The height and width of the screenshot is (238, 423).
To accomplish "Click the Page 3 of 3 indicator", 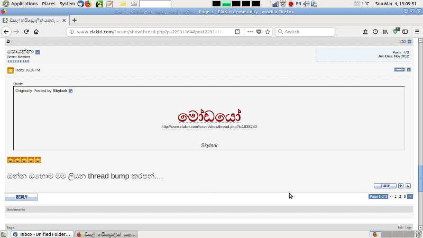I will pyautogui.click(x=378, y=196).
